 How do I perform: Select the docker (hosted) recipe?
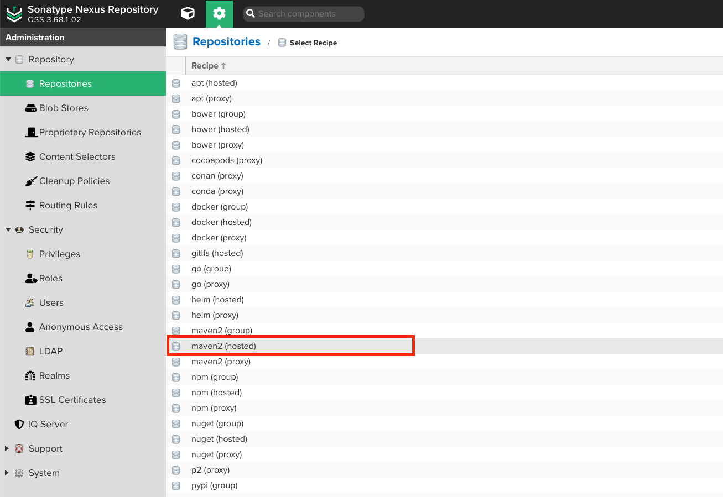tap(444, 222)
